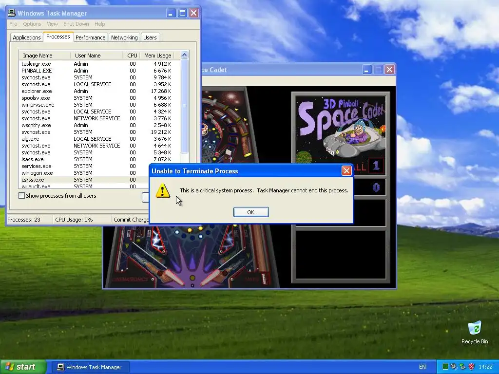Select the services.exe process row

(84, 166)
